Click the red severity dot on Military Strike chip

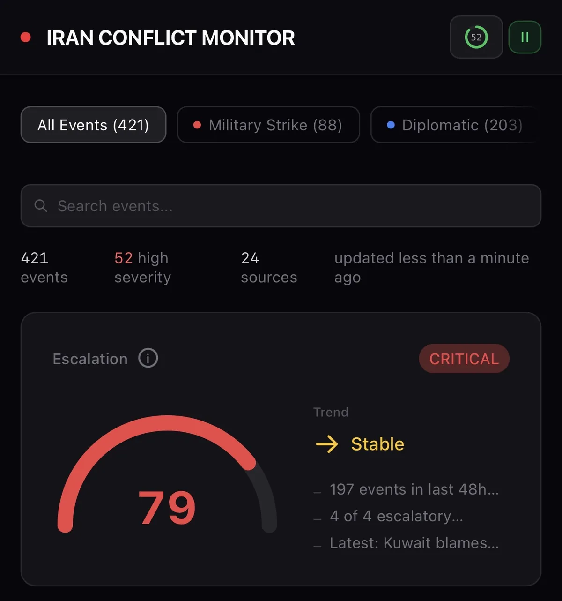click(197, 125)
